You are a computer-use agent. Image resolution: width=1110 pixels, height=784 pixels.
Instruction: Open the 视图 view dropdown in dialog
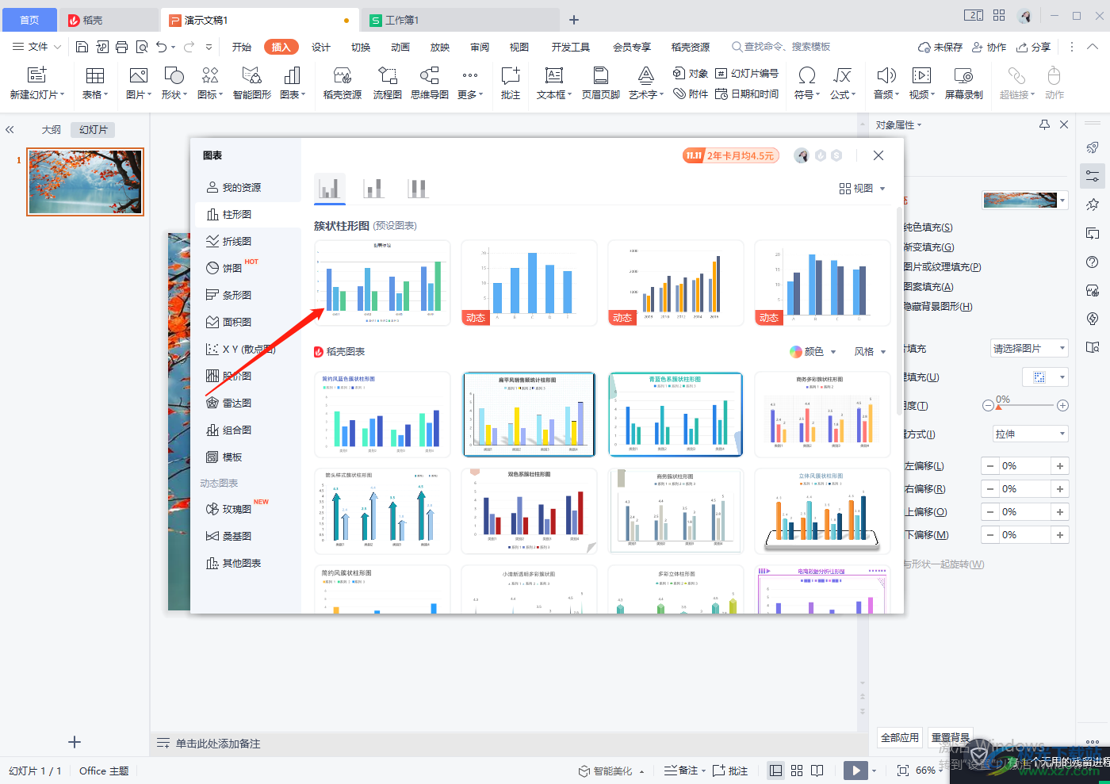coord(862,188)
